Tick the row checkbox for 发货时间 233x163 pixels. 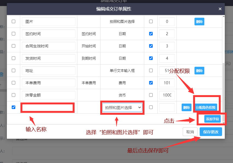(x=14, y=58)
